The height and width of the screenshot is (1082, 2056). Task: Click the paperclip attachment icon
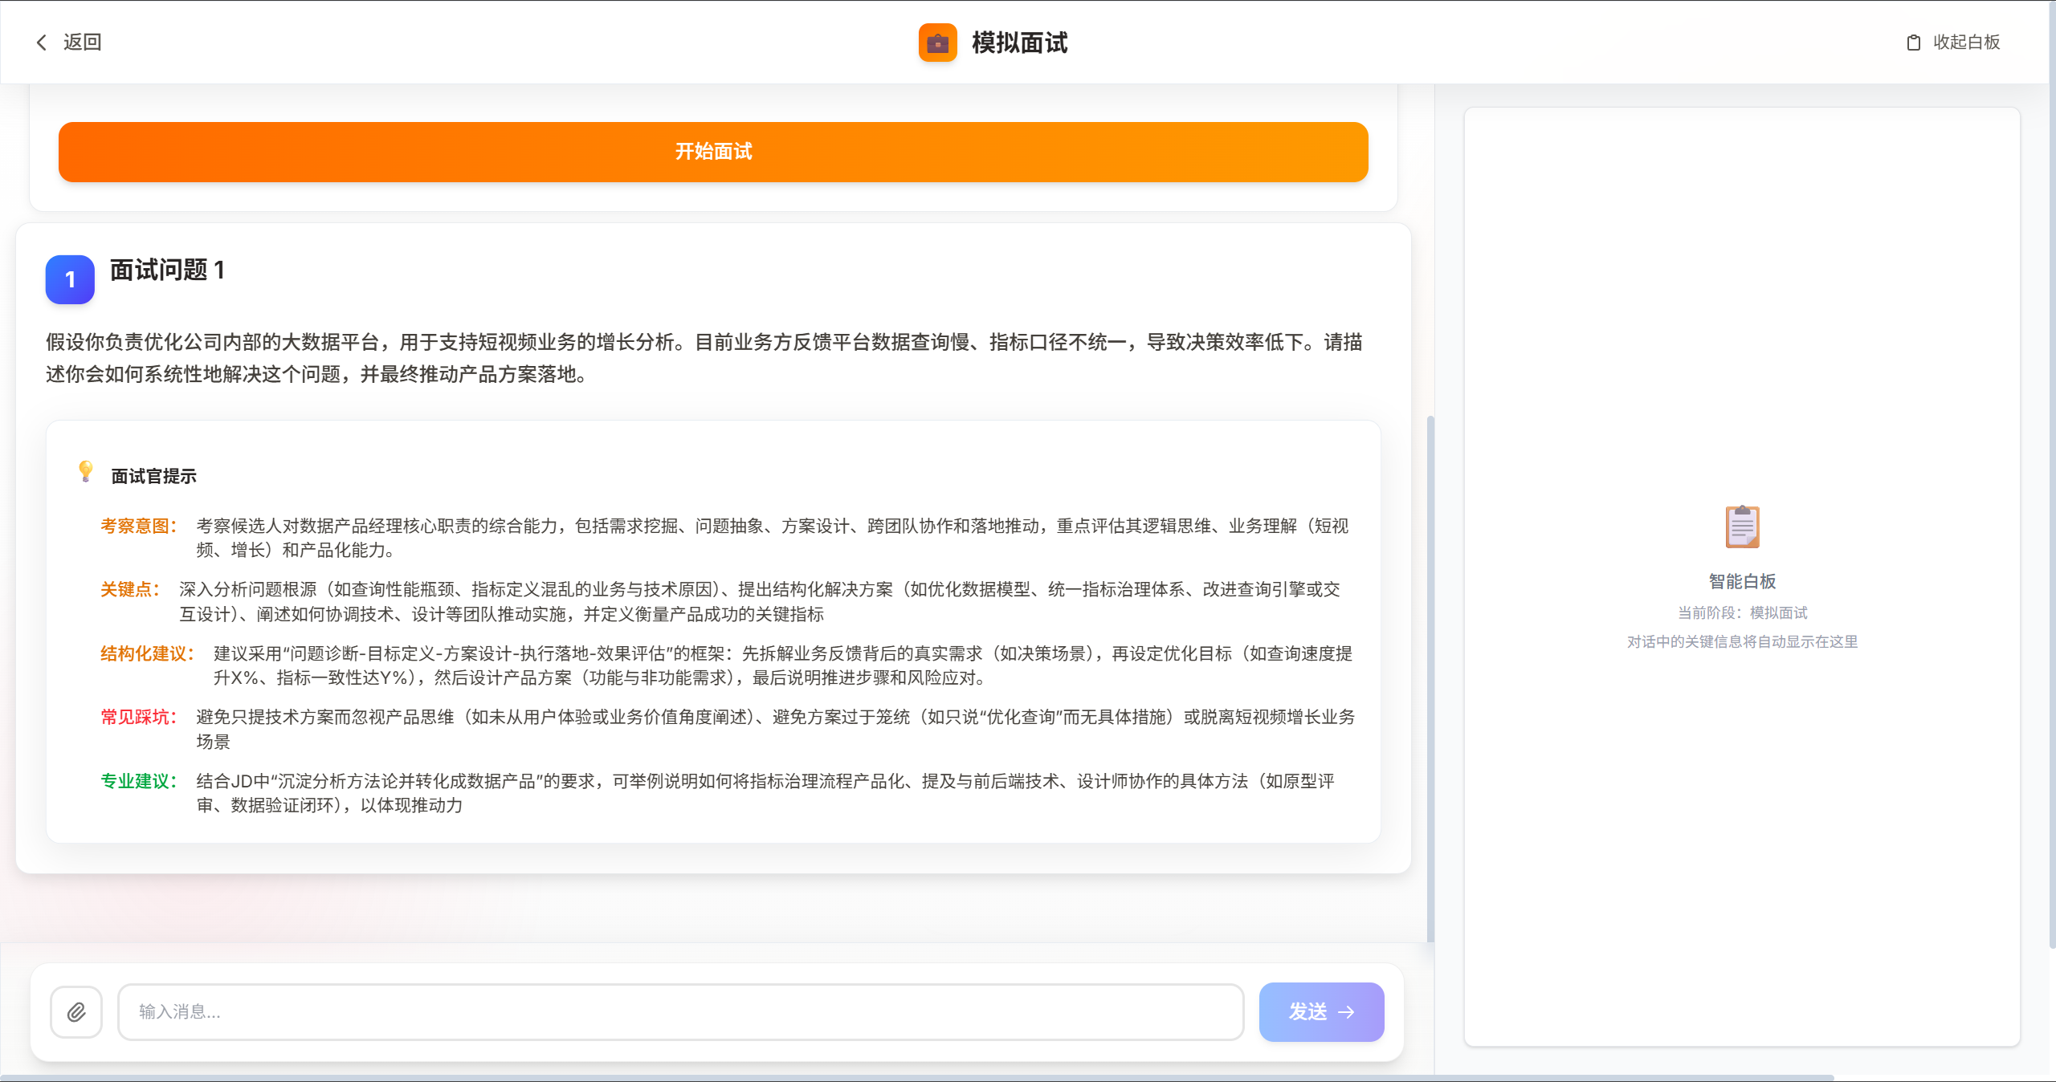(x=76, y=1012)
